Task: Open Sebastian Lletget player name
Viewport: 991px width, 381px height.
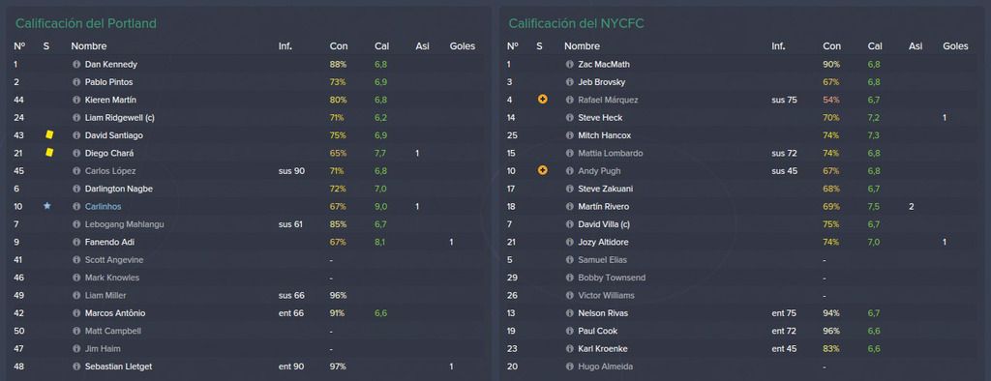Action: pos(118,366)
